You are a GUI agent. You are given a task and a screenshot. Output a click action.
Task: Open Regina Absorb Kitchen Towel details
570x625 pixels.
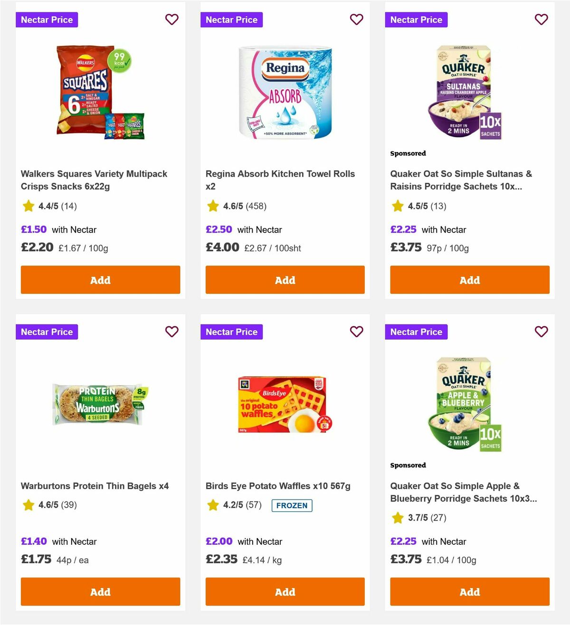click(x=280, y=180)
